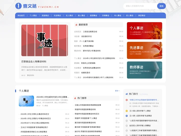Open 王振义共和国勋章获得者事迹故事
The height and width of the screenshot is (136, 181).
pyautogui.click(x=88, y=105)
